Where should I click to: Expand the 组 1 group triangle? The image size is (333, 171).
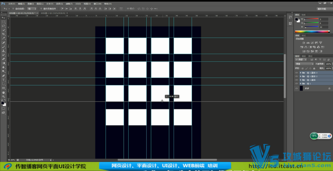[x=300, y=84]
